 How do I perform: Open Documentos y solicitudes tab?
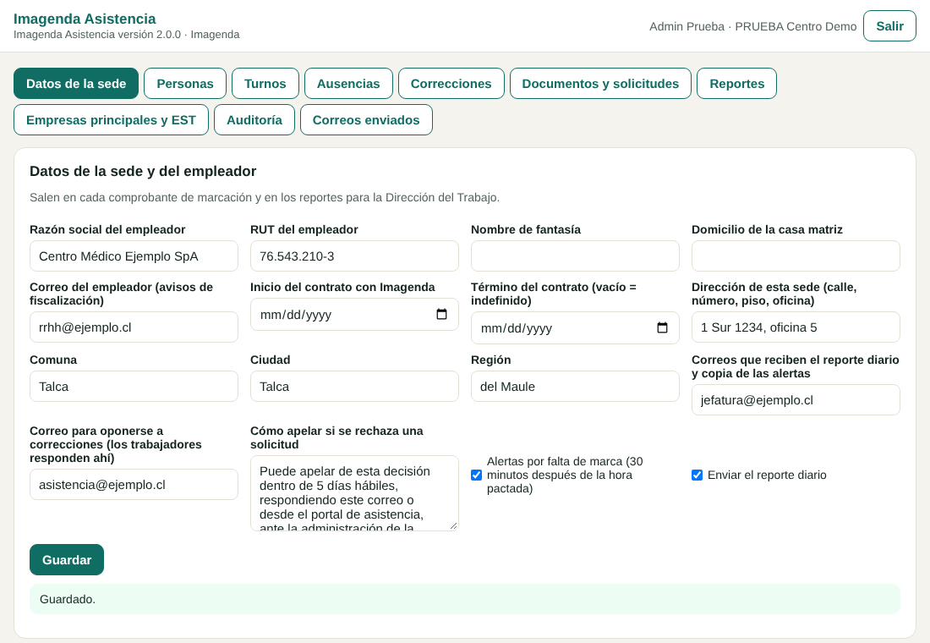[x=600, y=83]
